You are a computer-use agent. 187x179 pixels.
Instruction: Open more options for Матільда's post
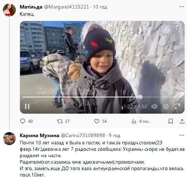(182, 7)
